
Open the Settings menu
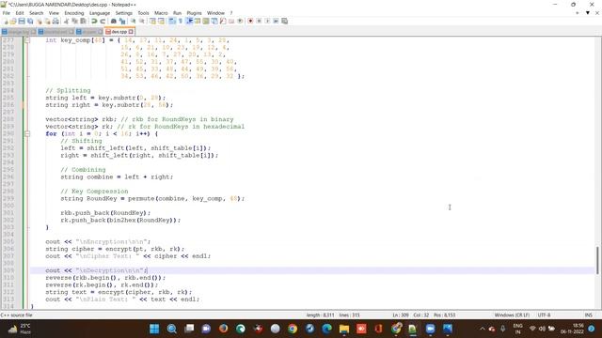coord(123,13)
